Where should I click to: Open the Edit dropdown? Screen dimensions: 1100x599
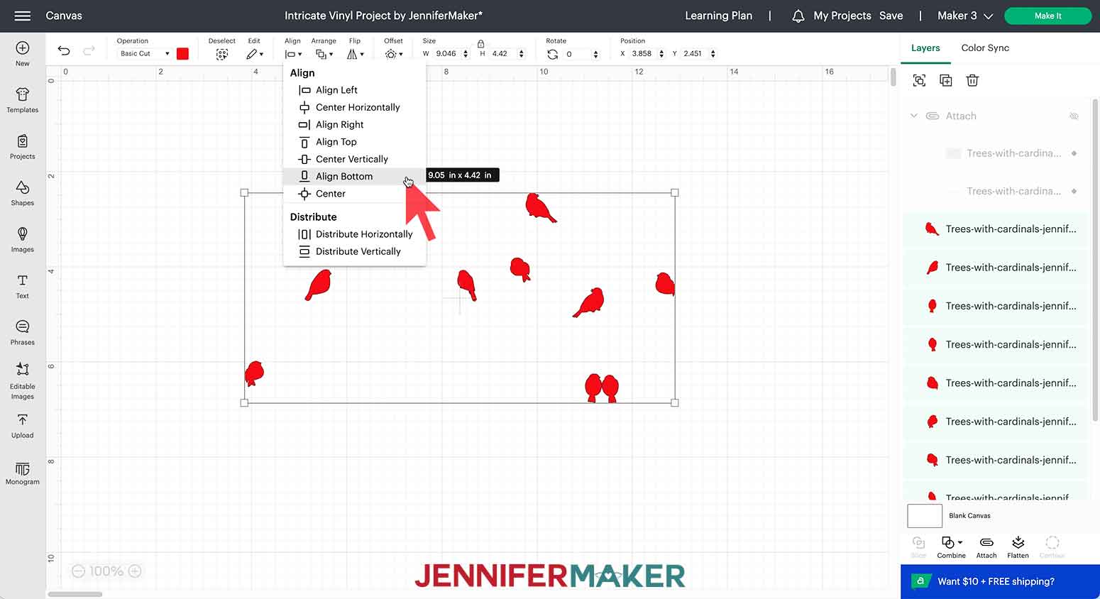[255, 54]
